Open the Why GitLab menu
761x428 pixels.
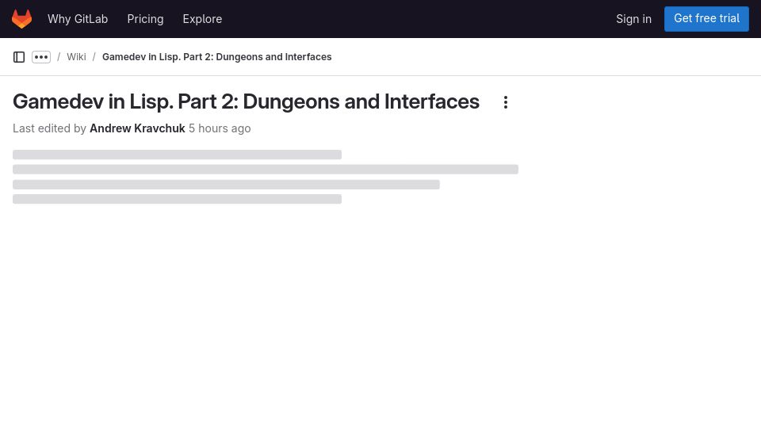(78, 19)
